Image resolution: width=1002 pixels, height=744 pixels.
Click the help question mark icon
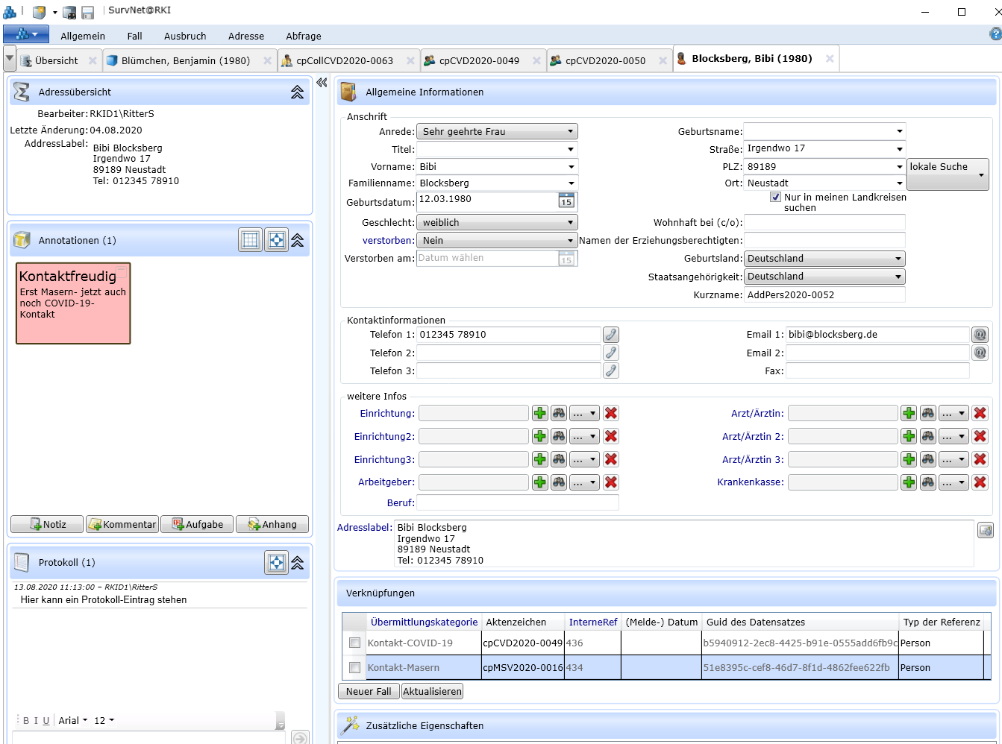[995, 34]
